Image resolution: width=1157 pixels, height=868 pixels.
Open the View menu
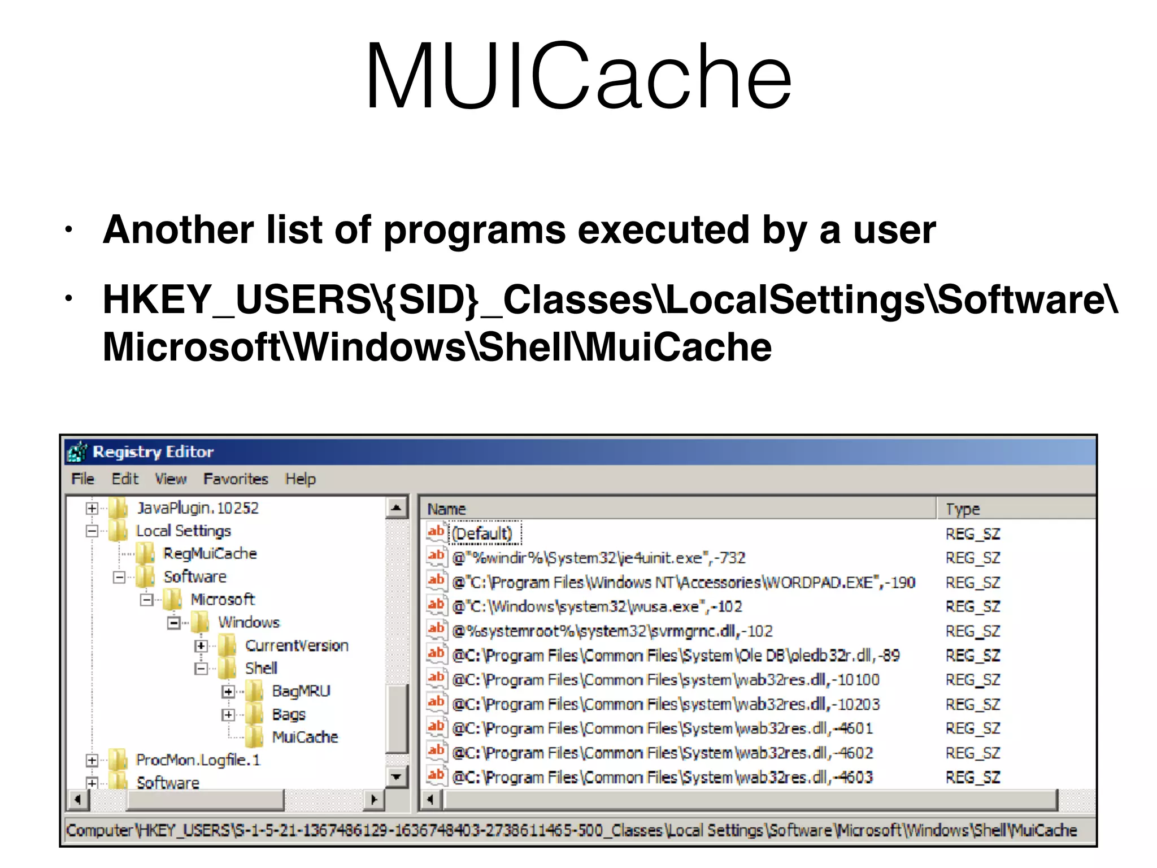pos(171,479)
